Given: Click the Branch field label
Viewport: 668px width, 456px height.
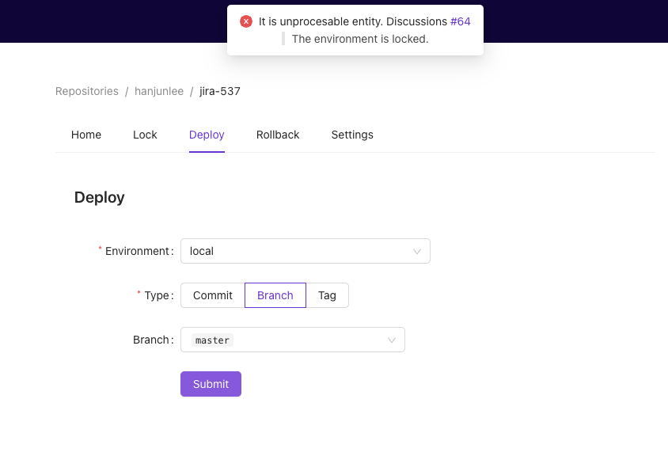Looking at the screenshot, I should (x=154, y=340).
